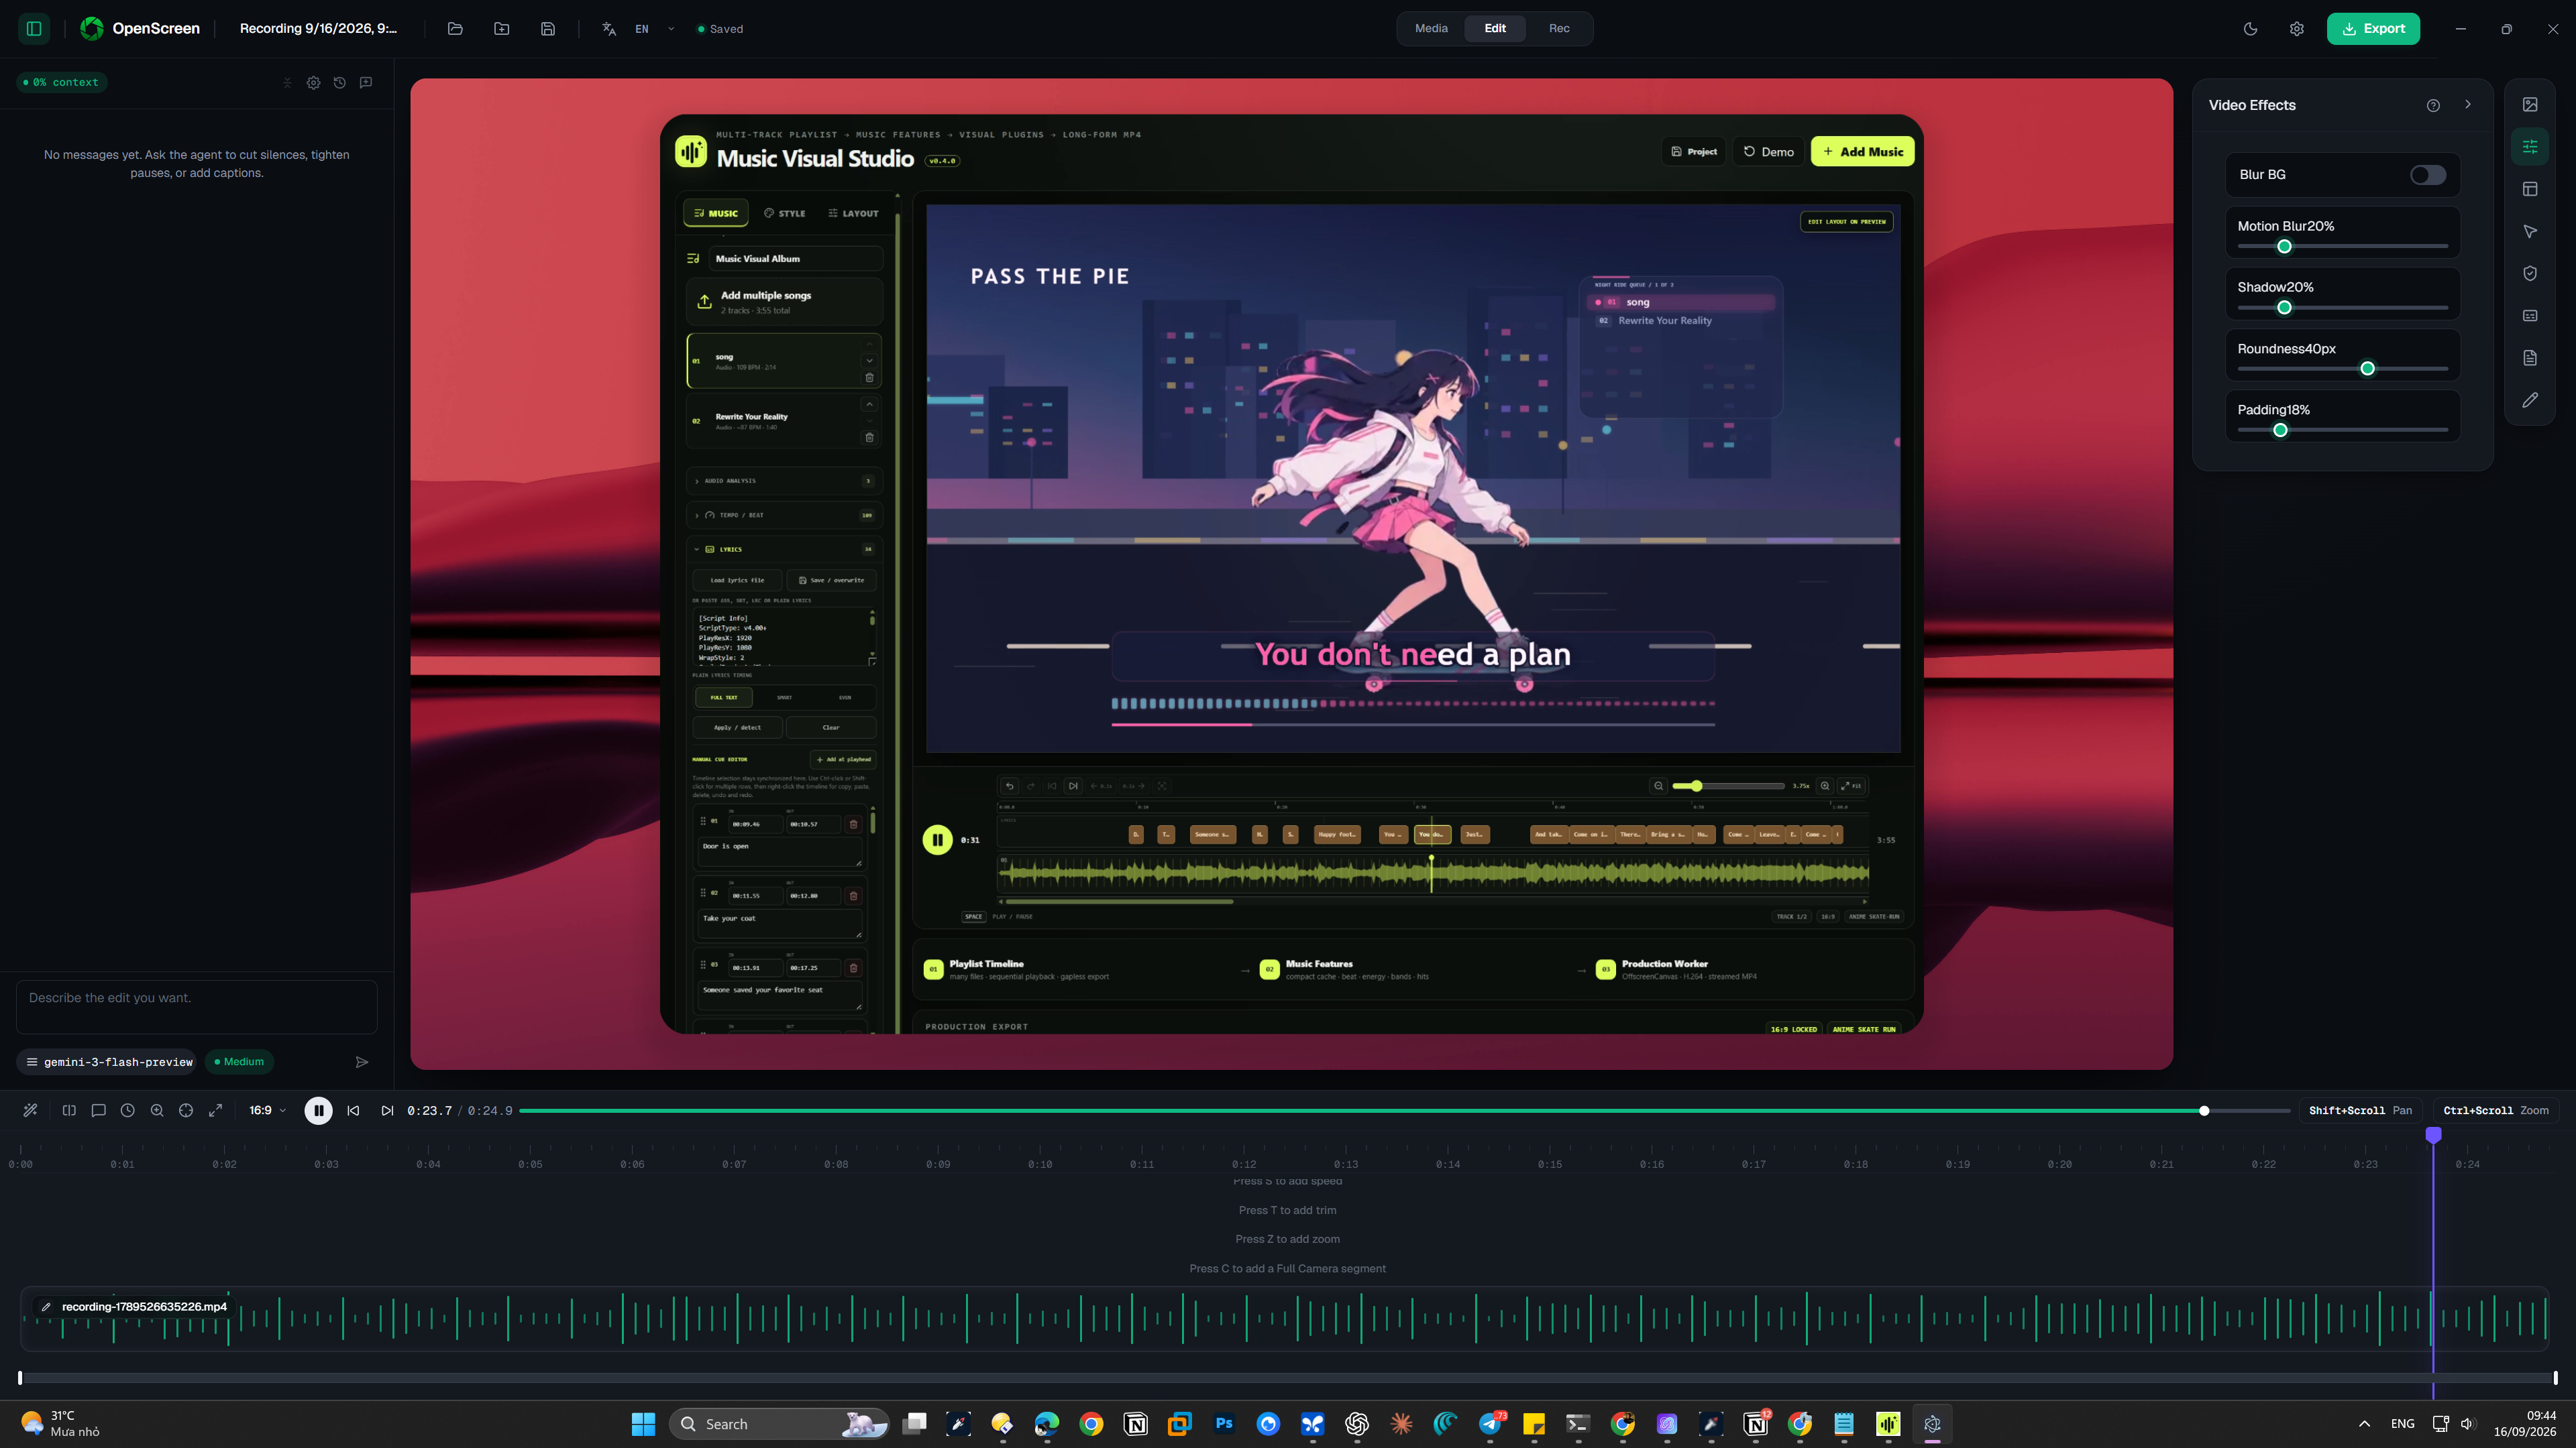The image size is (2576, 1448).
Task: Click the clock speed icon in timeline toolbar
Action: [127, 1110]
